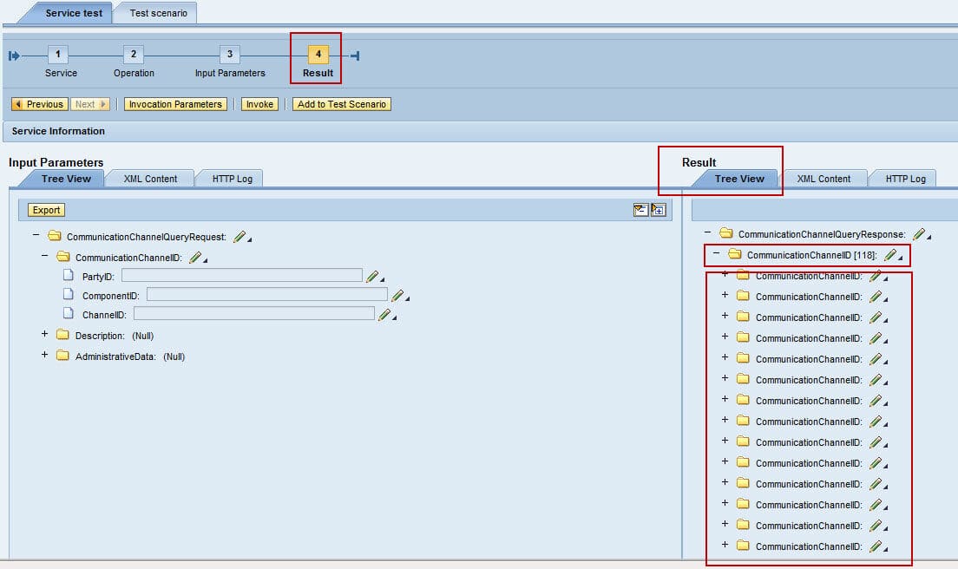Click the collapse-all icon in Input Parameters toolbar
Image resolution: width=958 pixels, height=569 pixels.
(x=640, y=210)
